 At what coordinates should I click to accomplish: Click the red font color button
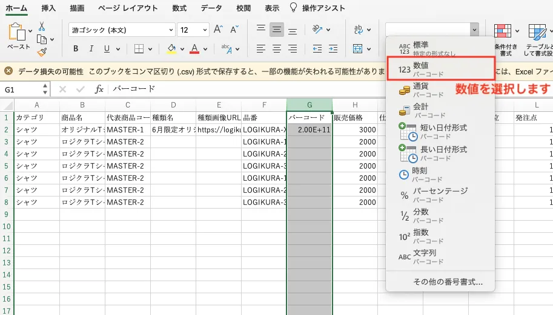point(194,49)
